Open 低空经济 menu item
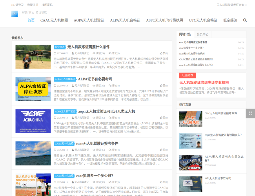This screenshot has height=196, width=255. pyautogui.click(x=230, y=20)
